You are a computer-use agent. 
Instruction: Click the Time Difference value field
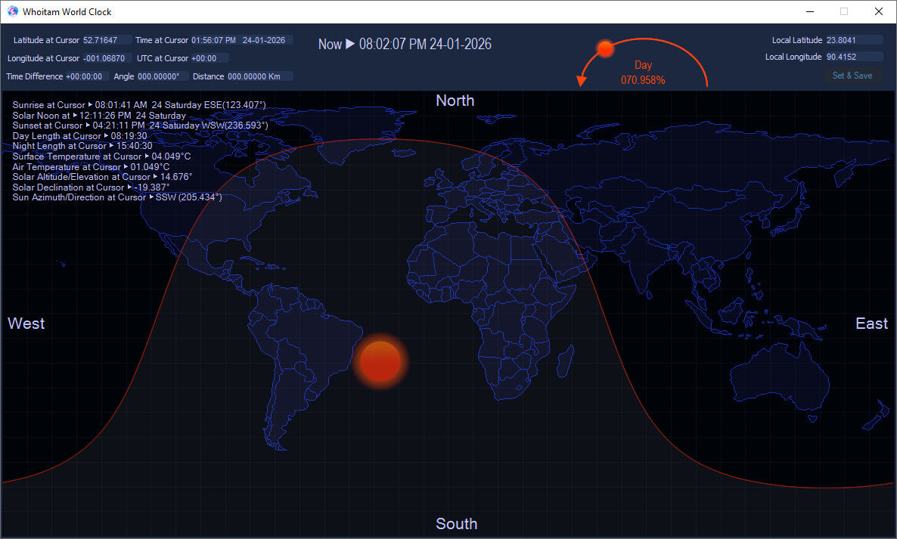[x=85, y=76]
